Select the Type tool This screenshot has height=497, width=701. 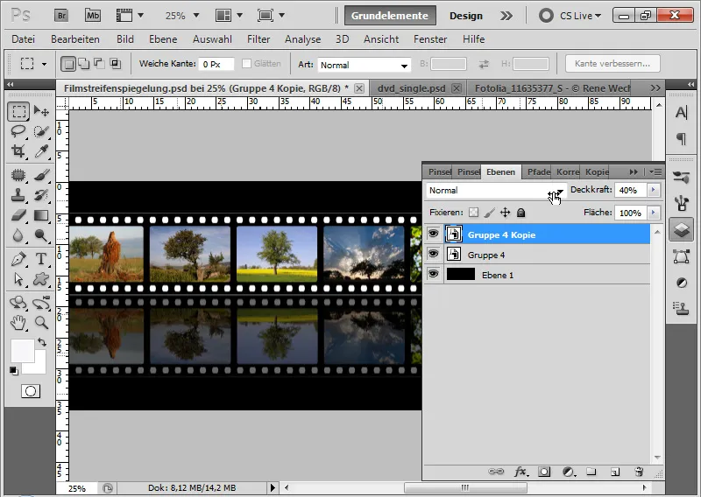tap(41, 258)
